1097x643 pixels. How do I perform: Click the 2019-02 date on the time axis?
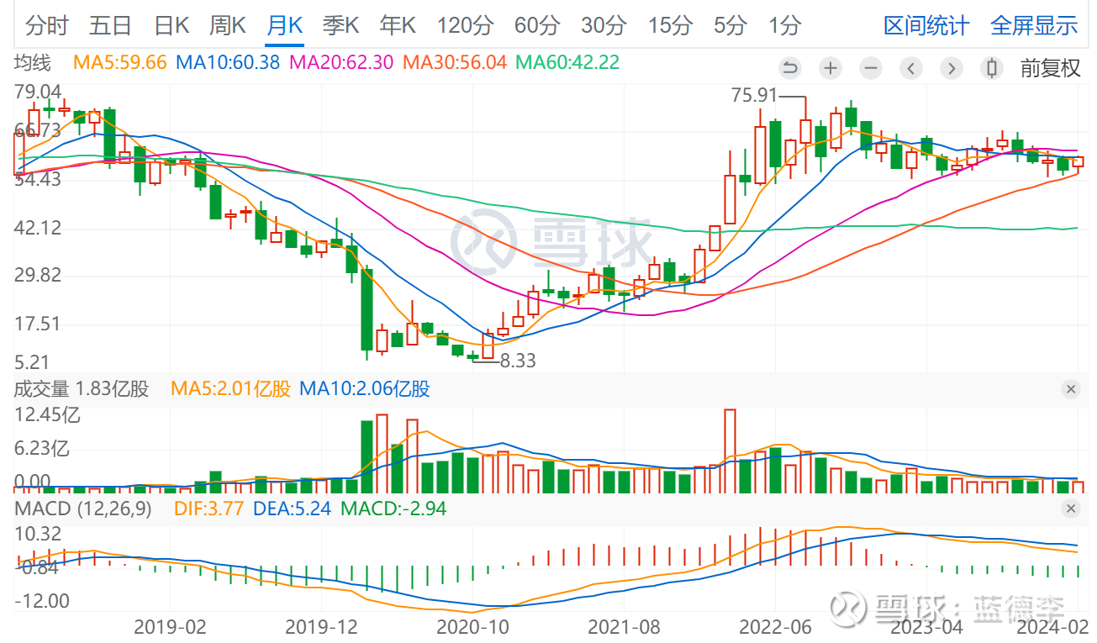coord(170,626)
